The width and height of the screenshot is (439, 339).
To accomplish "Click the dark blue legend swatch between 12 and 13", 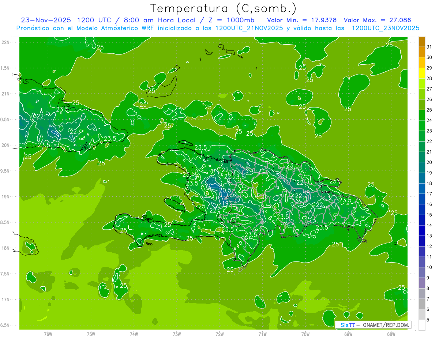I will 422,241.
